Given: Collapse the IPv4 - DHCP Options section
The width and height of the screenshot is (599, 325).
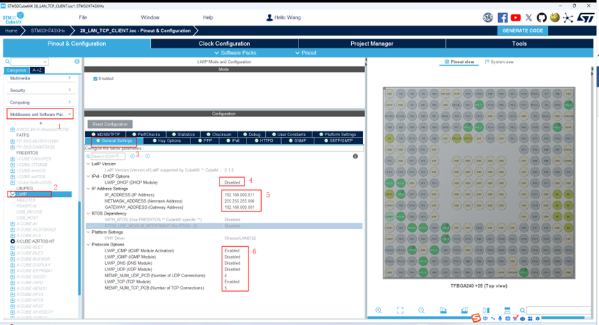Looking at the screenshot, I should tap(88, 176).
